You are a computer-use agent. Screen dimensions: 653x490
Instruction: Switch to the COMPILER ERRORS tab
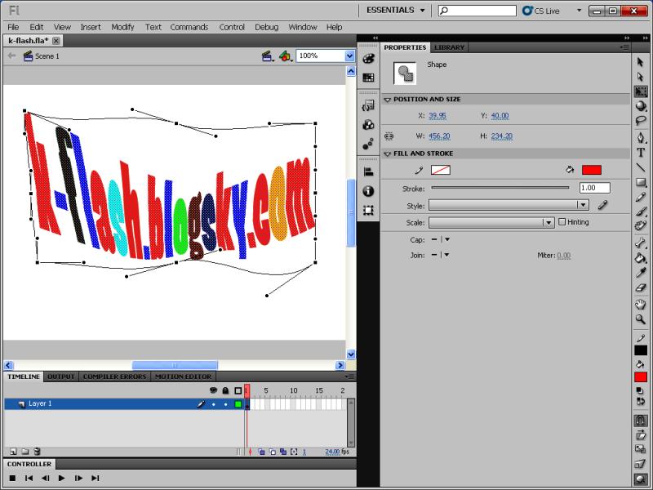pos(114,376)
